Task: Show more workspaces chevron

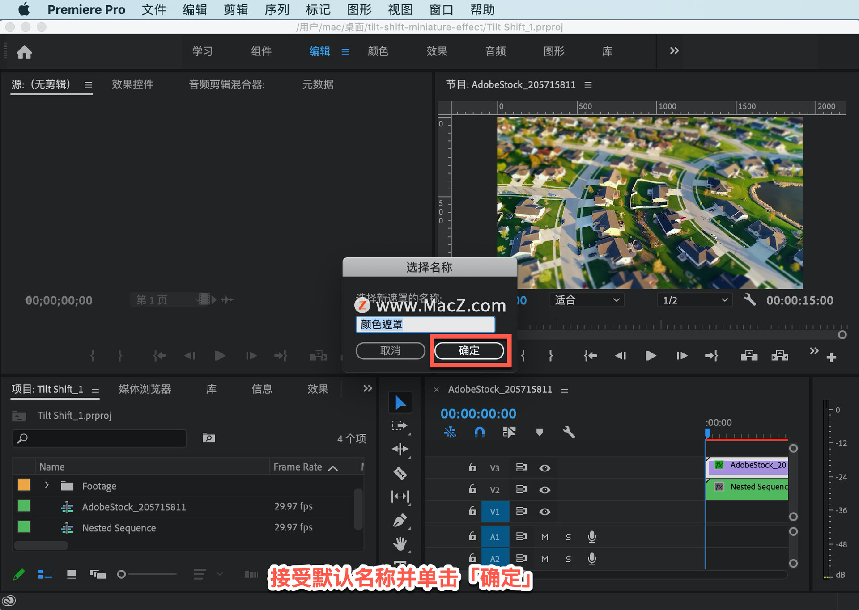Action: pyautogui.click(x=674, y=51)
